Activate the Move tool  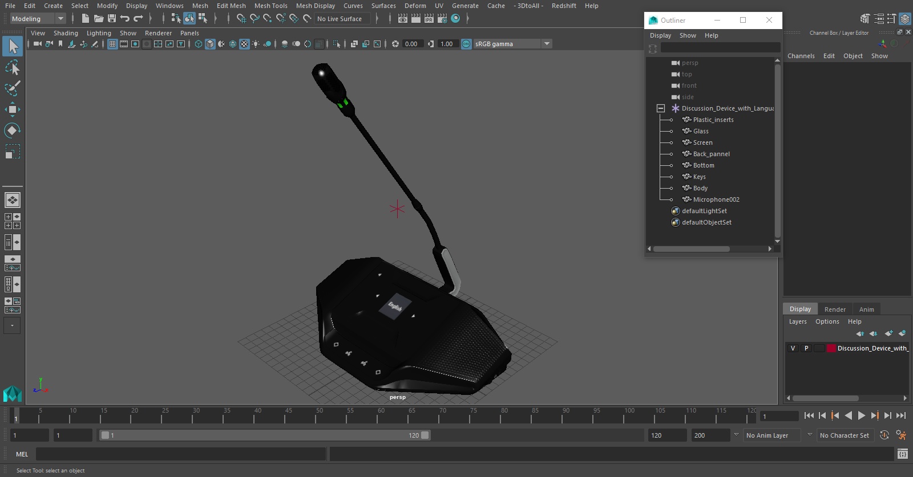tap(13, 109)
